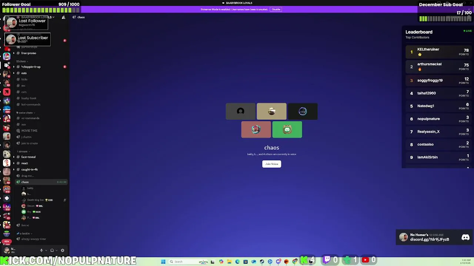The width and height of the screenshot is (474, 266).
Task: Disable Streamer Mode via banner button
Action: coord(276,9)
